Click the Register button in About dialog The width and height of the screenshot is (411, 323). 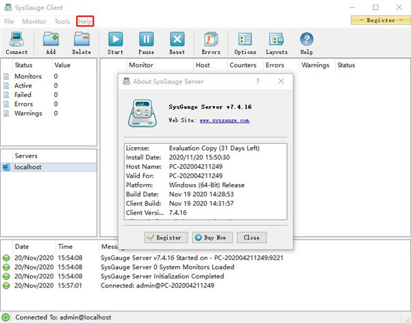[x=166, y=237]
